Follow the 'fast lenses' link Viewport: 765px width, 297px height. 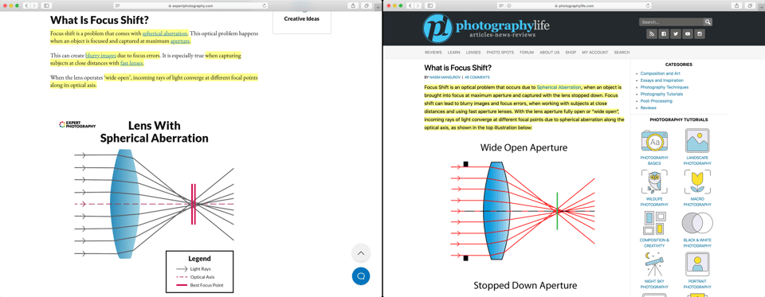click(x=131, y=63)
